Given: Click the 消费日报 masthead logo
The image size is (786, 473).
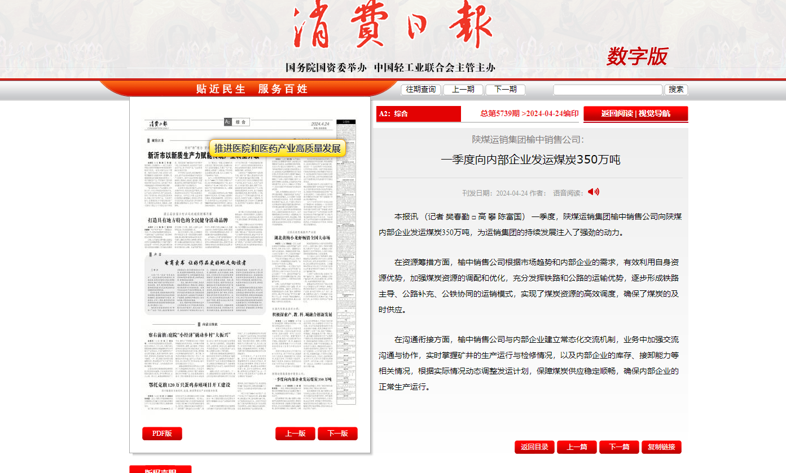Looking at the screenshot, I should coord(393,25).
